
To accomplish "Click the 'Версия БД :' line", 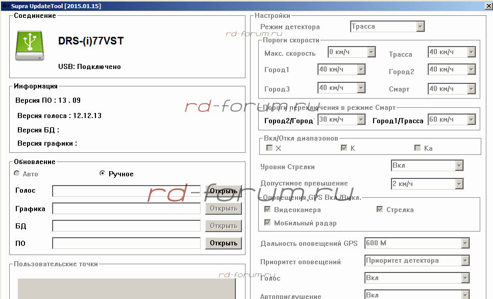I will 38,130.
